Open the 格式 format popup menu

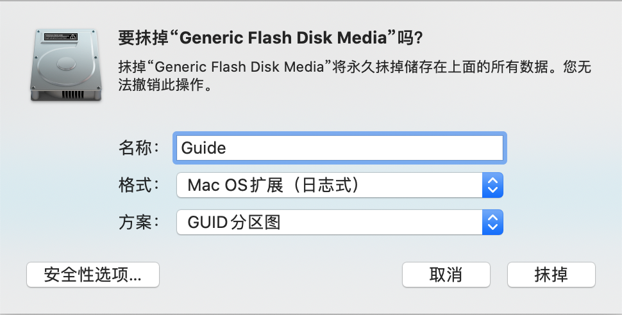tap(340, 185)
